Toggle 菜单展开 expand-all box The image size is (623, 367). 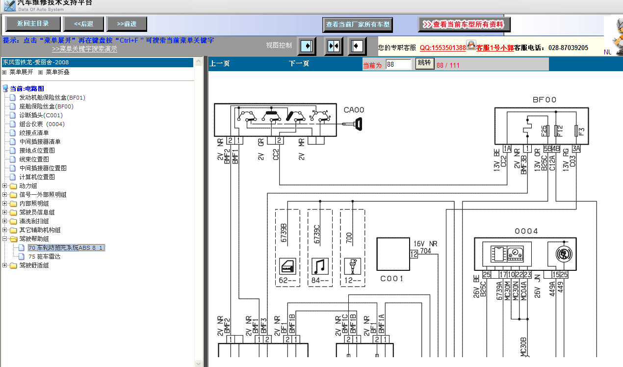click(x=4, y=72)
